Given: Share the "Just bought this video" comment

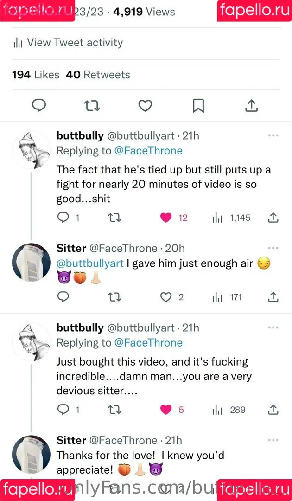Looking at the screenshot, I should coord(273,410).
